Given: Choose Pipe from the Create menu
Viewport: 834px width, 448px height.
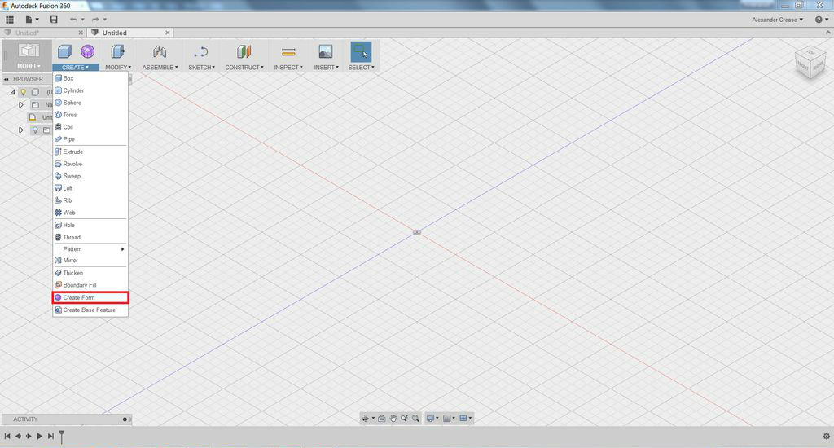Looking at the screenshot, I should point(90,139).
